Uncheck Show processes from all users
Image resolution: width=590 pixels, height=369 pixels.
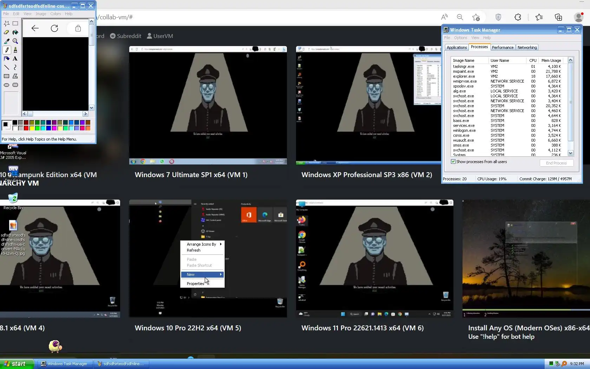pyautogui.click(x=453, y=162)
